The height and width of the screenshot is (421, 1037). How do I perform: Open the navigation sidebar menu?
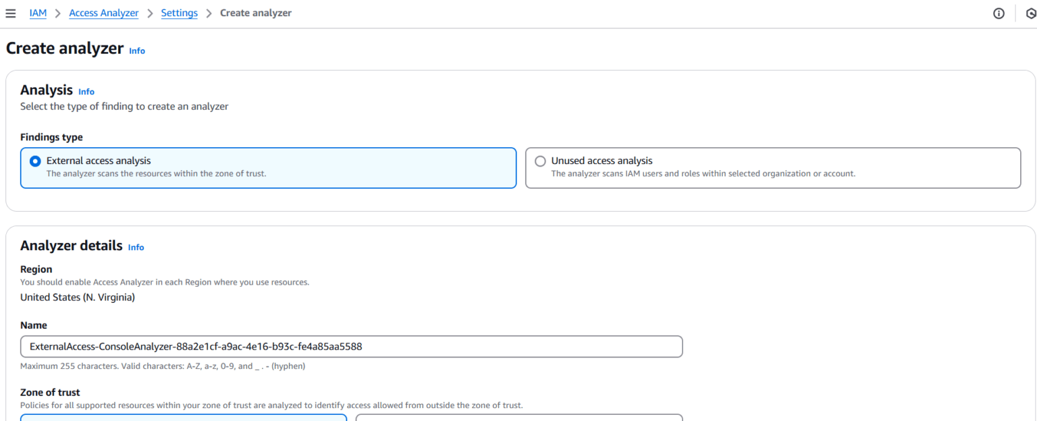tap(11, 12)
